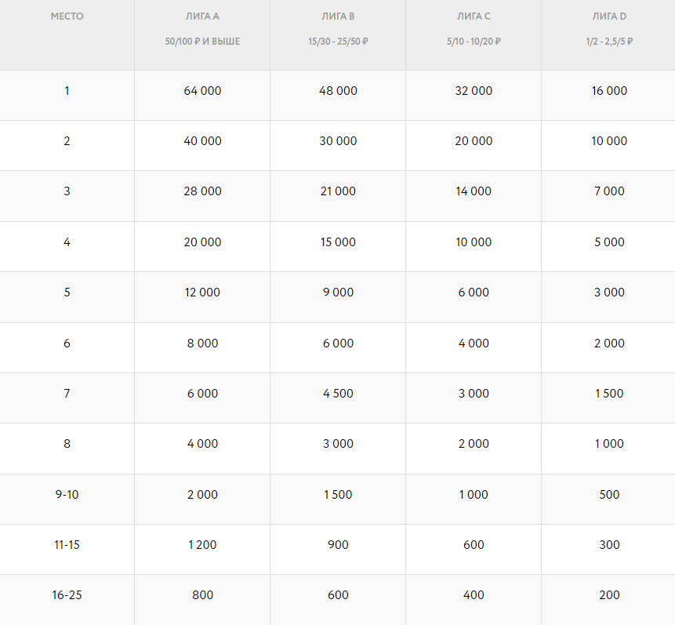Select the ЛИГА A column header
Viewport: 675px width, 625px height.
pos(202,16)
